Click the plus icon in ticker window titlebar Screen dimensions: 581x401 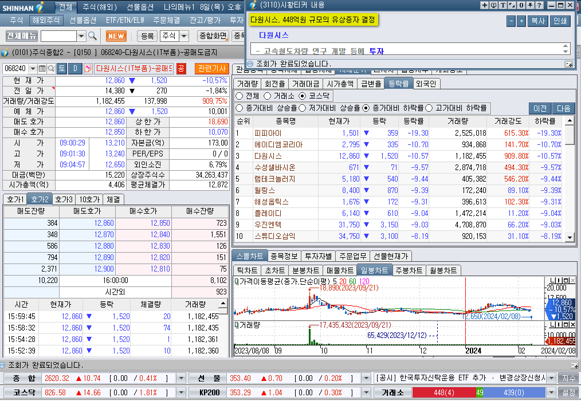point(485,5)
